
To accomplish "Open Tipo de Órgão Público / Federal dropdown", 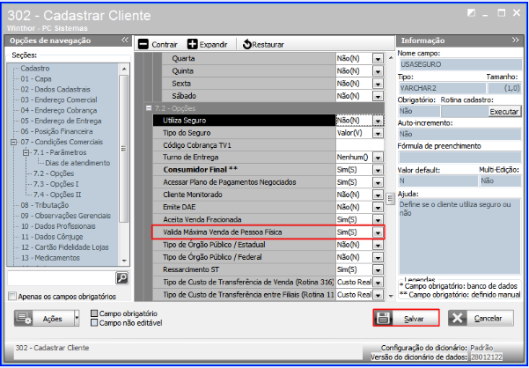I will point(378,257).
